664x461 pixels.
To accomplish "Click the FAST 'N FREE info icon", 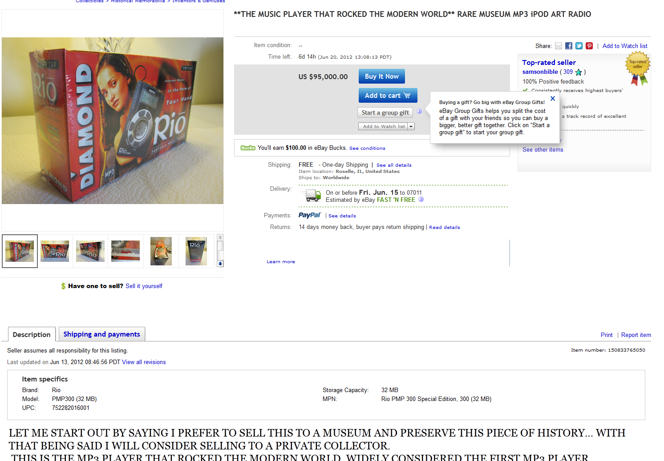I will (x=421, y=199).
